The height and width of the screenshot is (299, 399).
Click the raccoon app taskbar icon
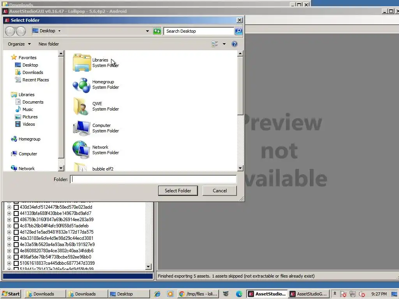(226, 294)
